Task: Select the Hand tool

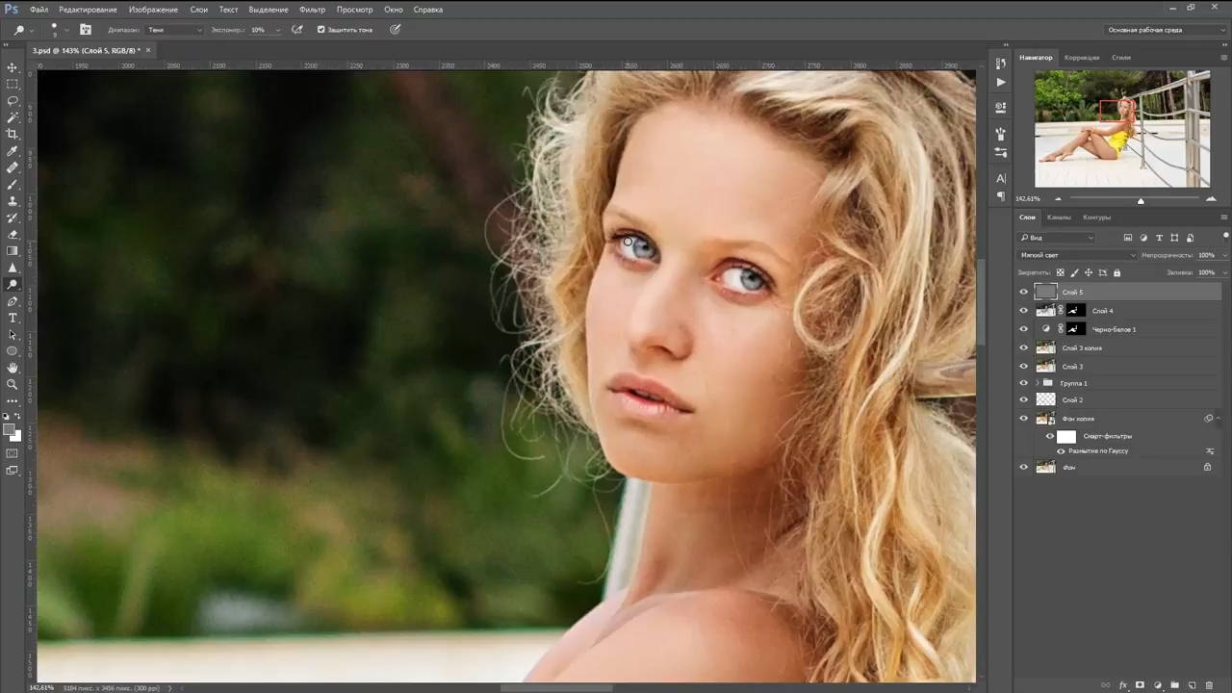Action: point(13,368)
